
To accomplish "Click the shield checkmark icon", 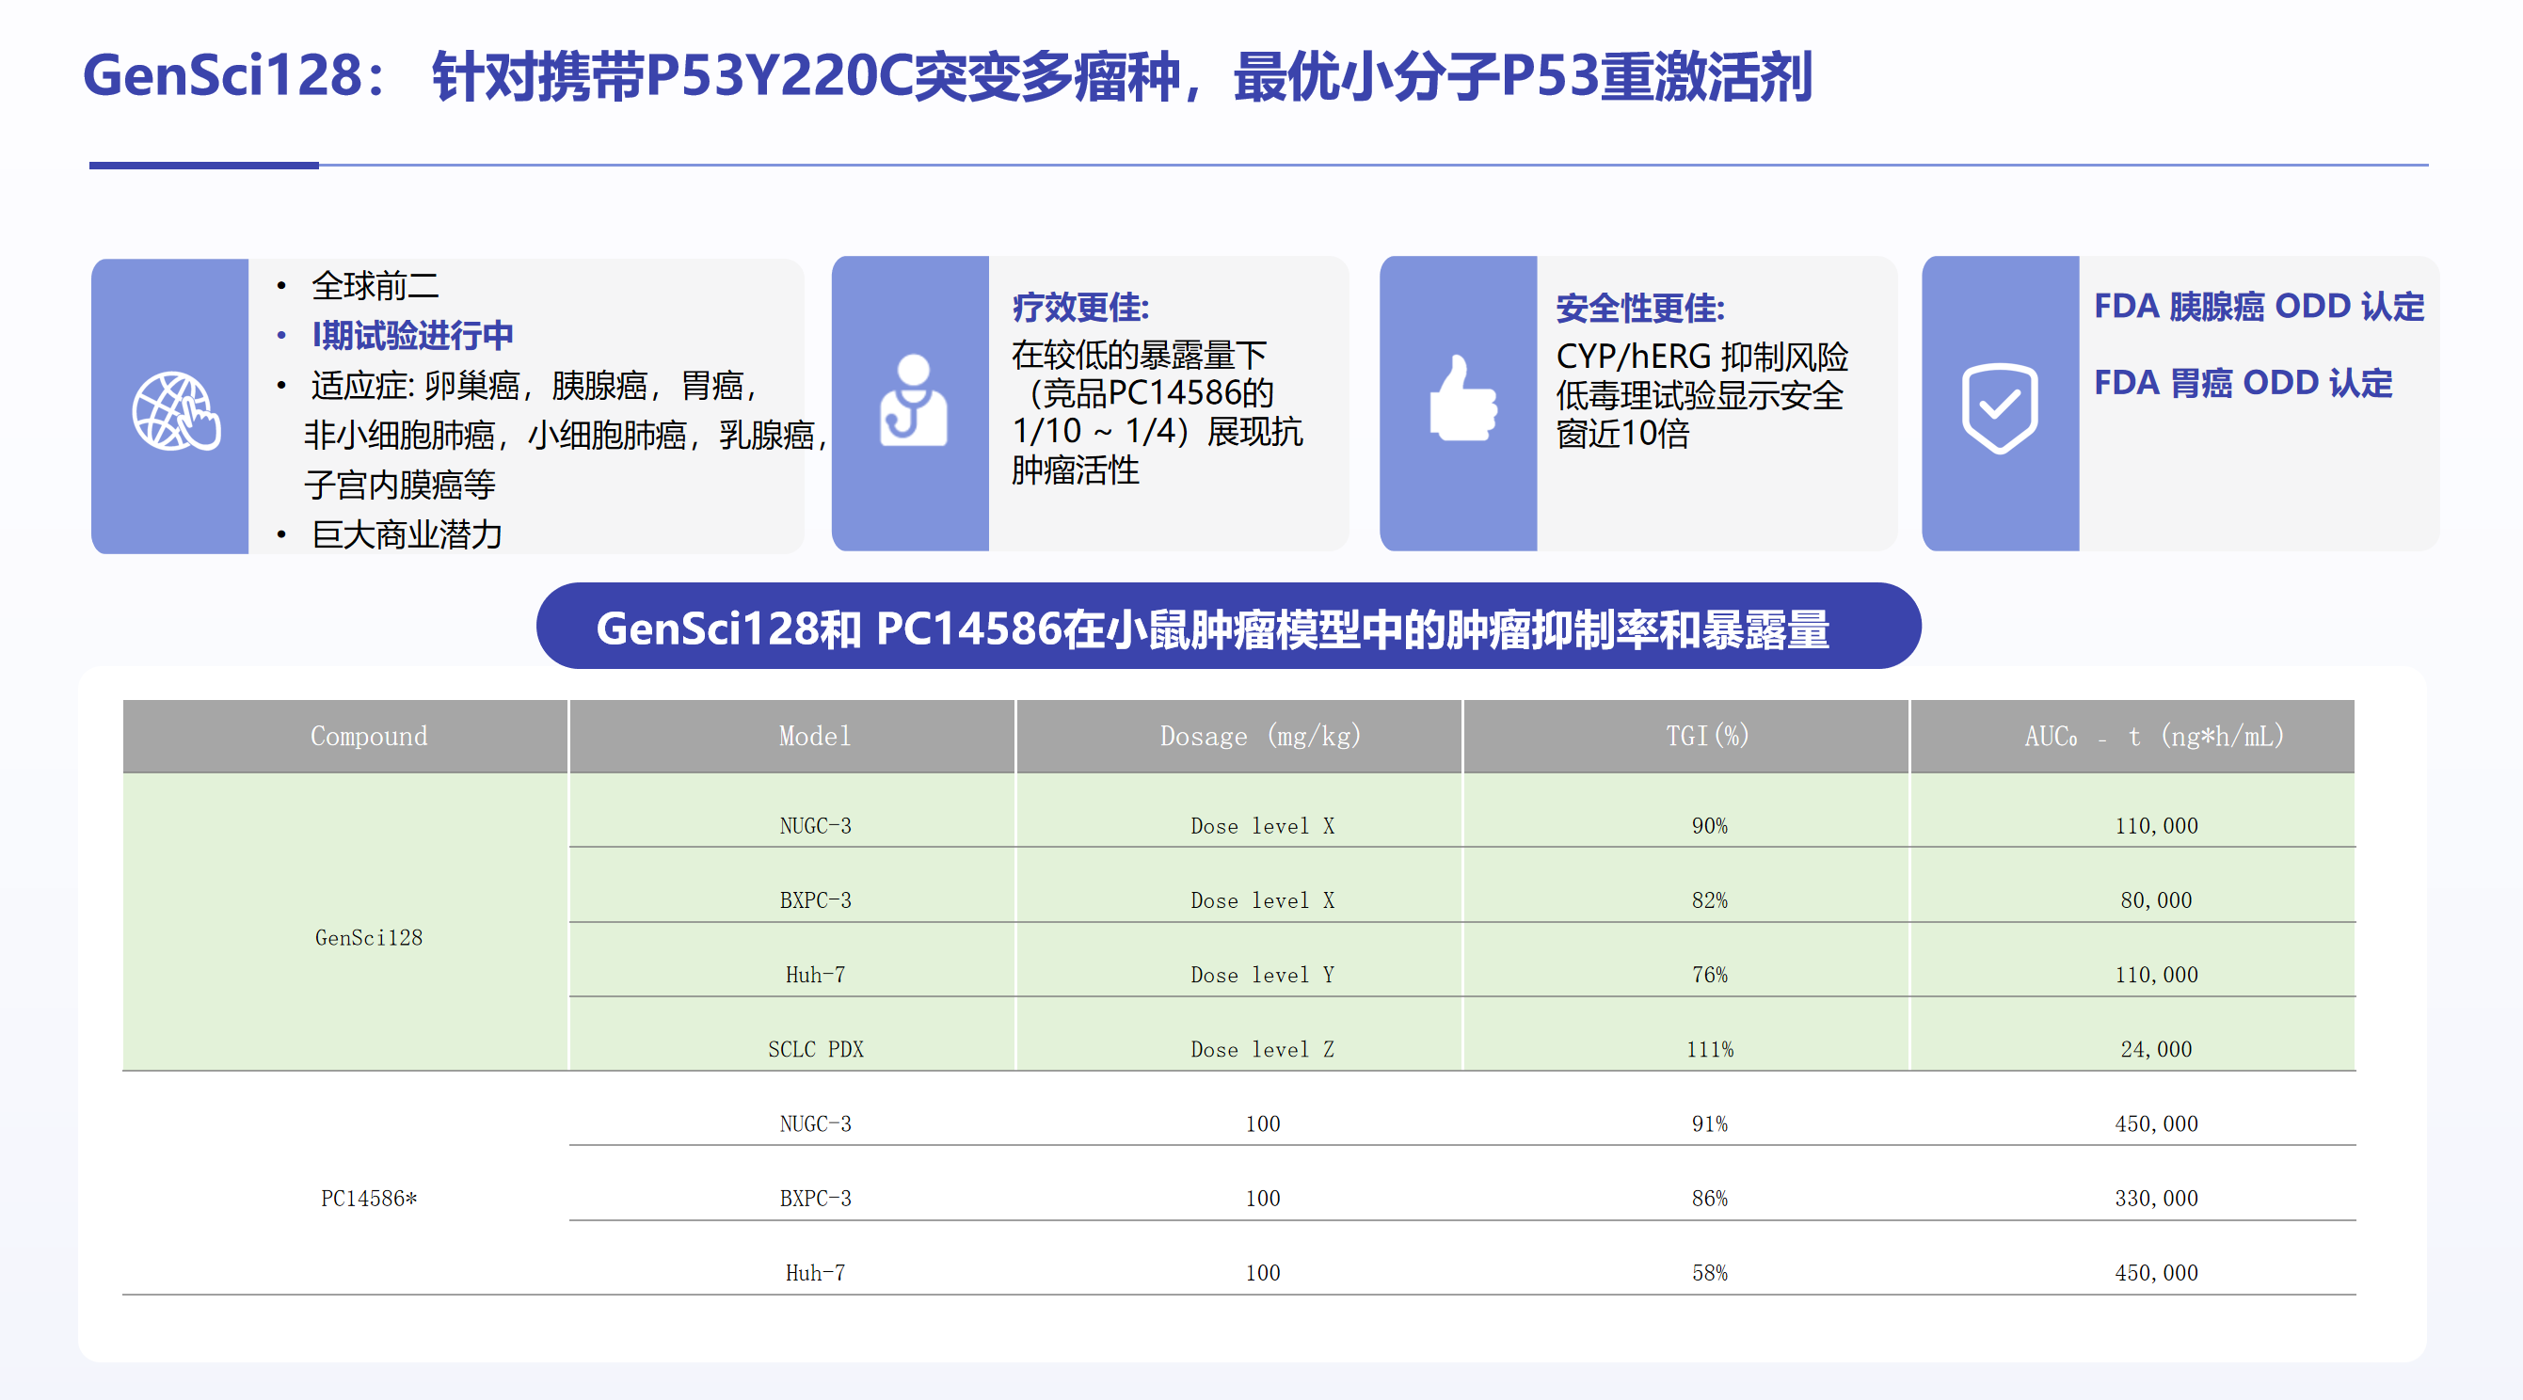I will coord(2000,408).
